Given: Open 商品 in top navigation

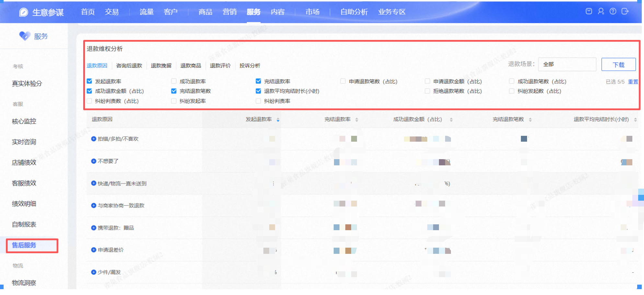Looking at the screenshot, I should pyautogui.click(x=205, y=12).
